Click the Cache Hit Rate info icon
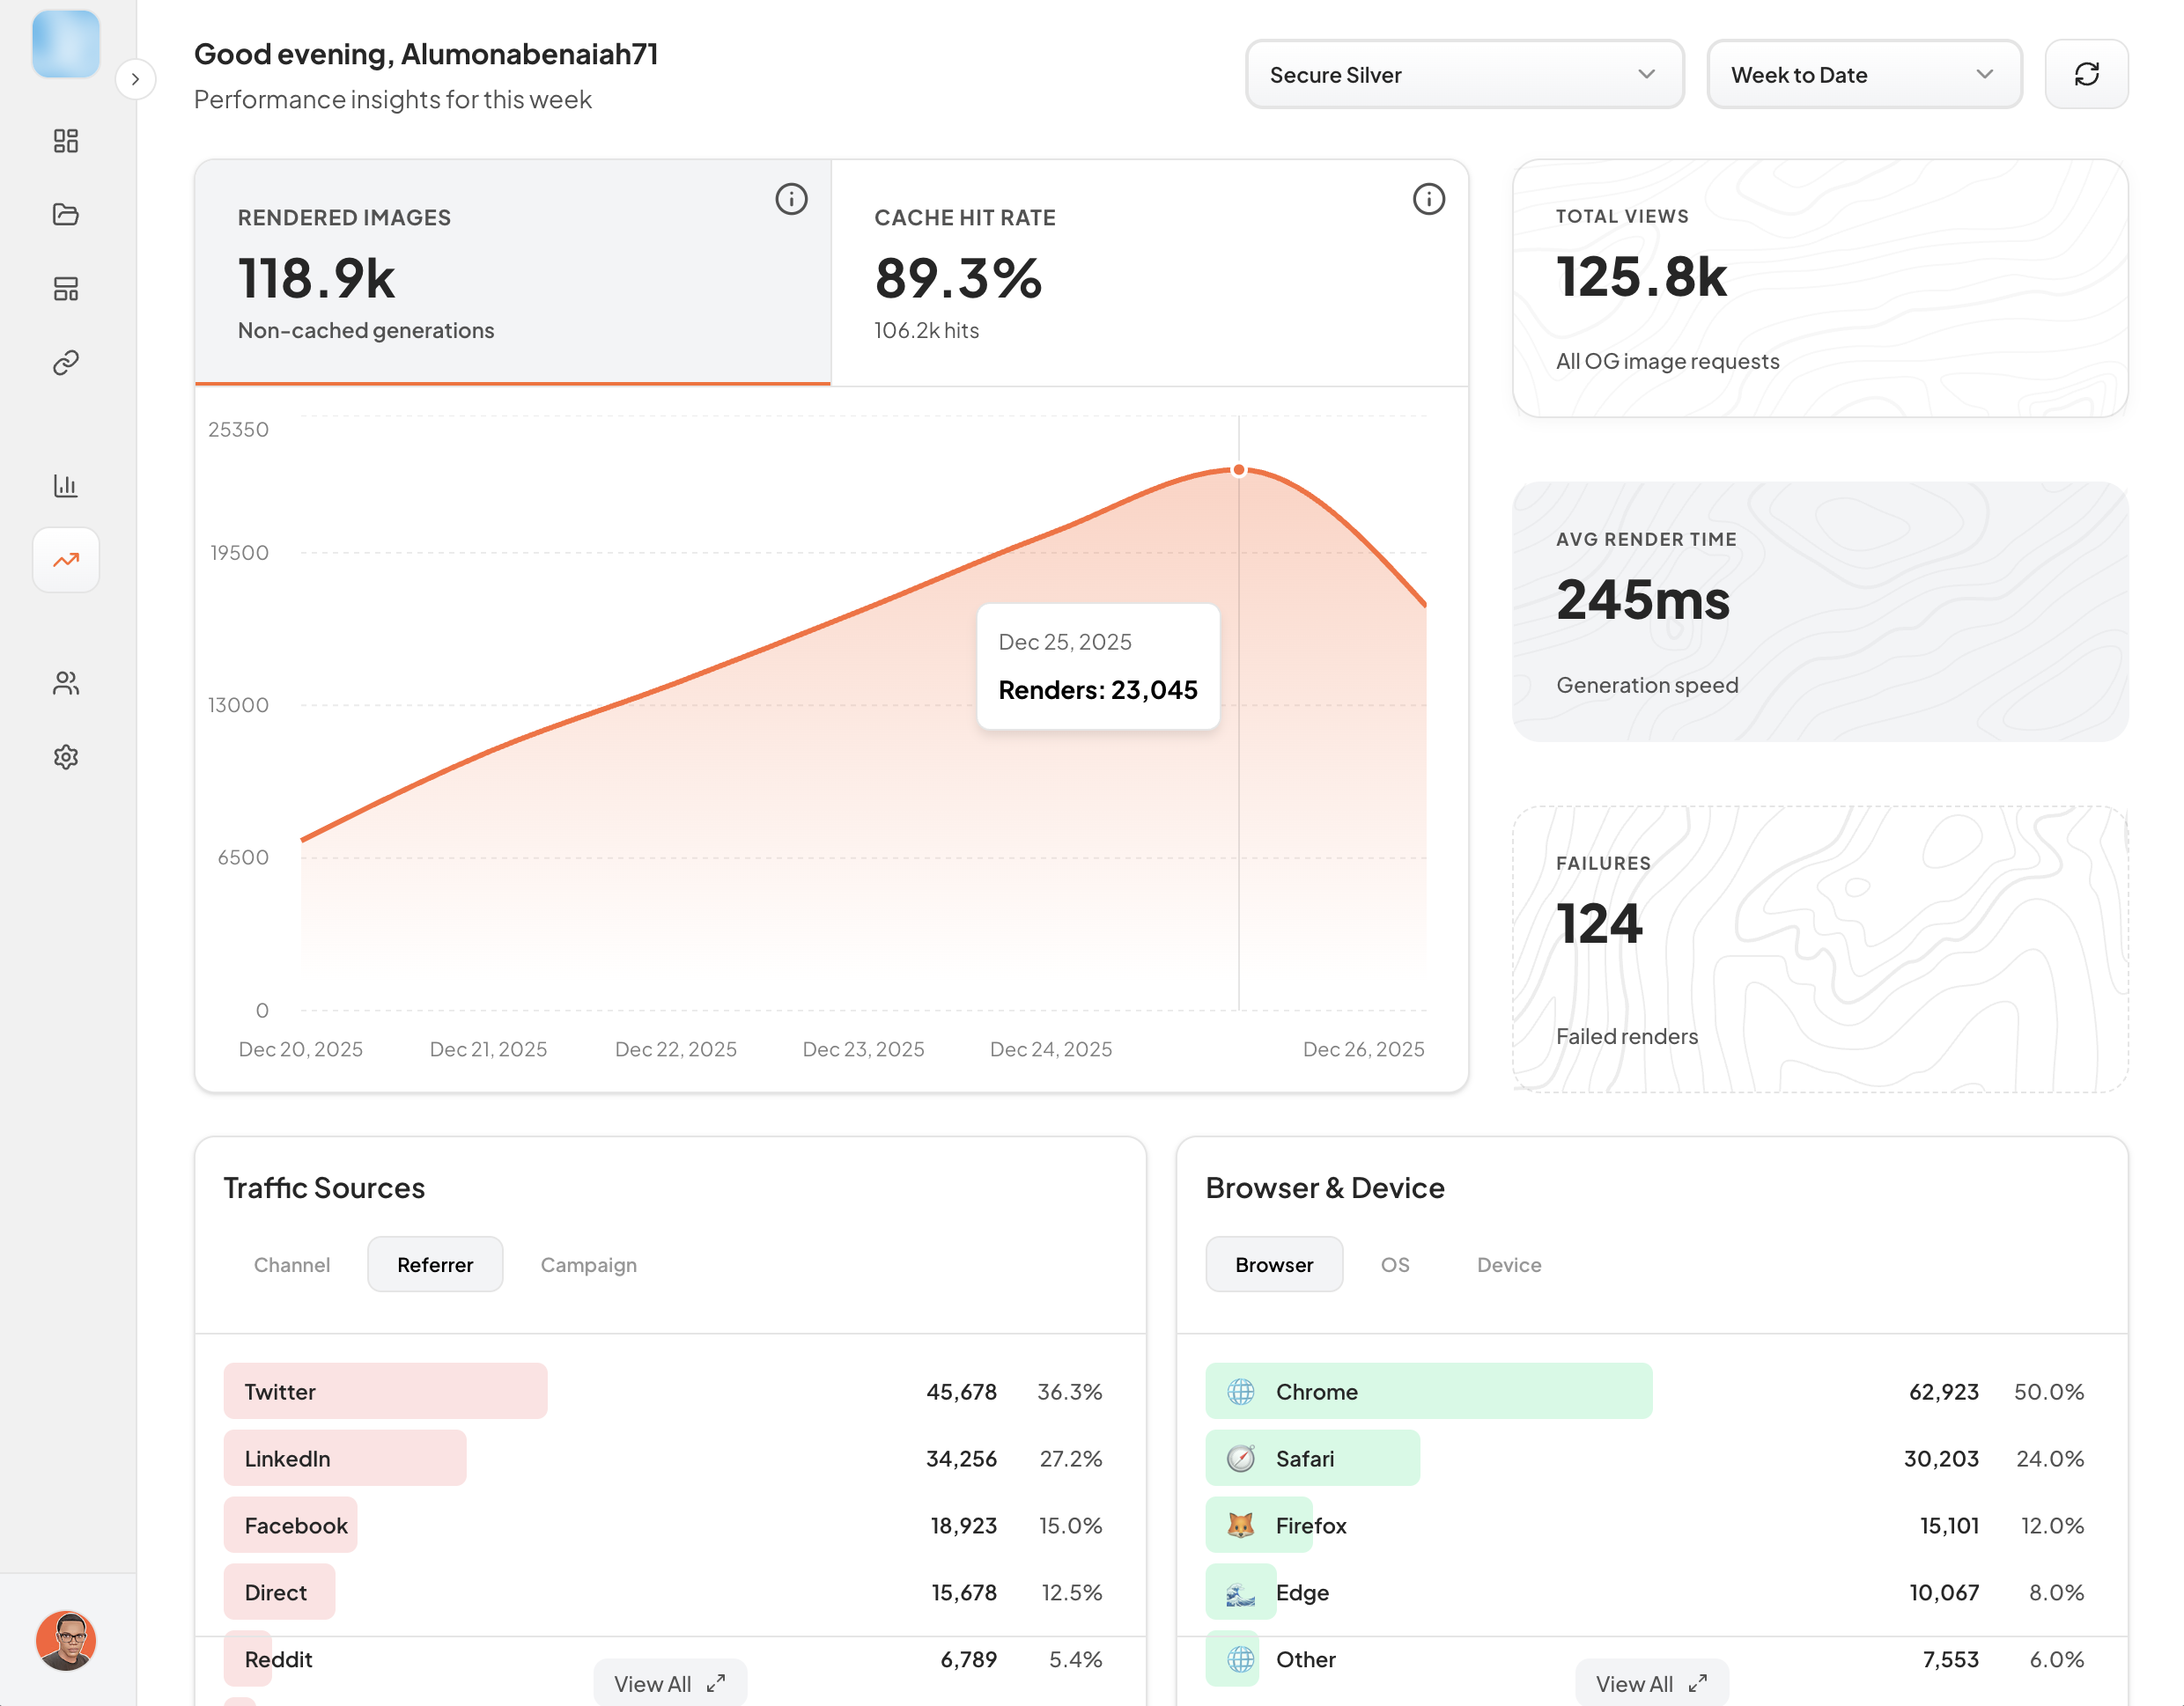 tap(1428, 199)
